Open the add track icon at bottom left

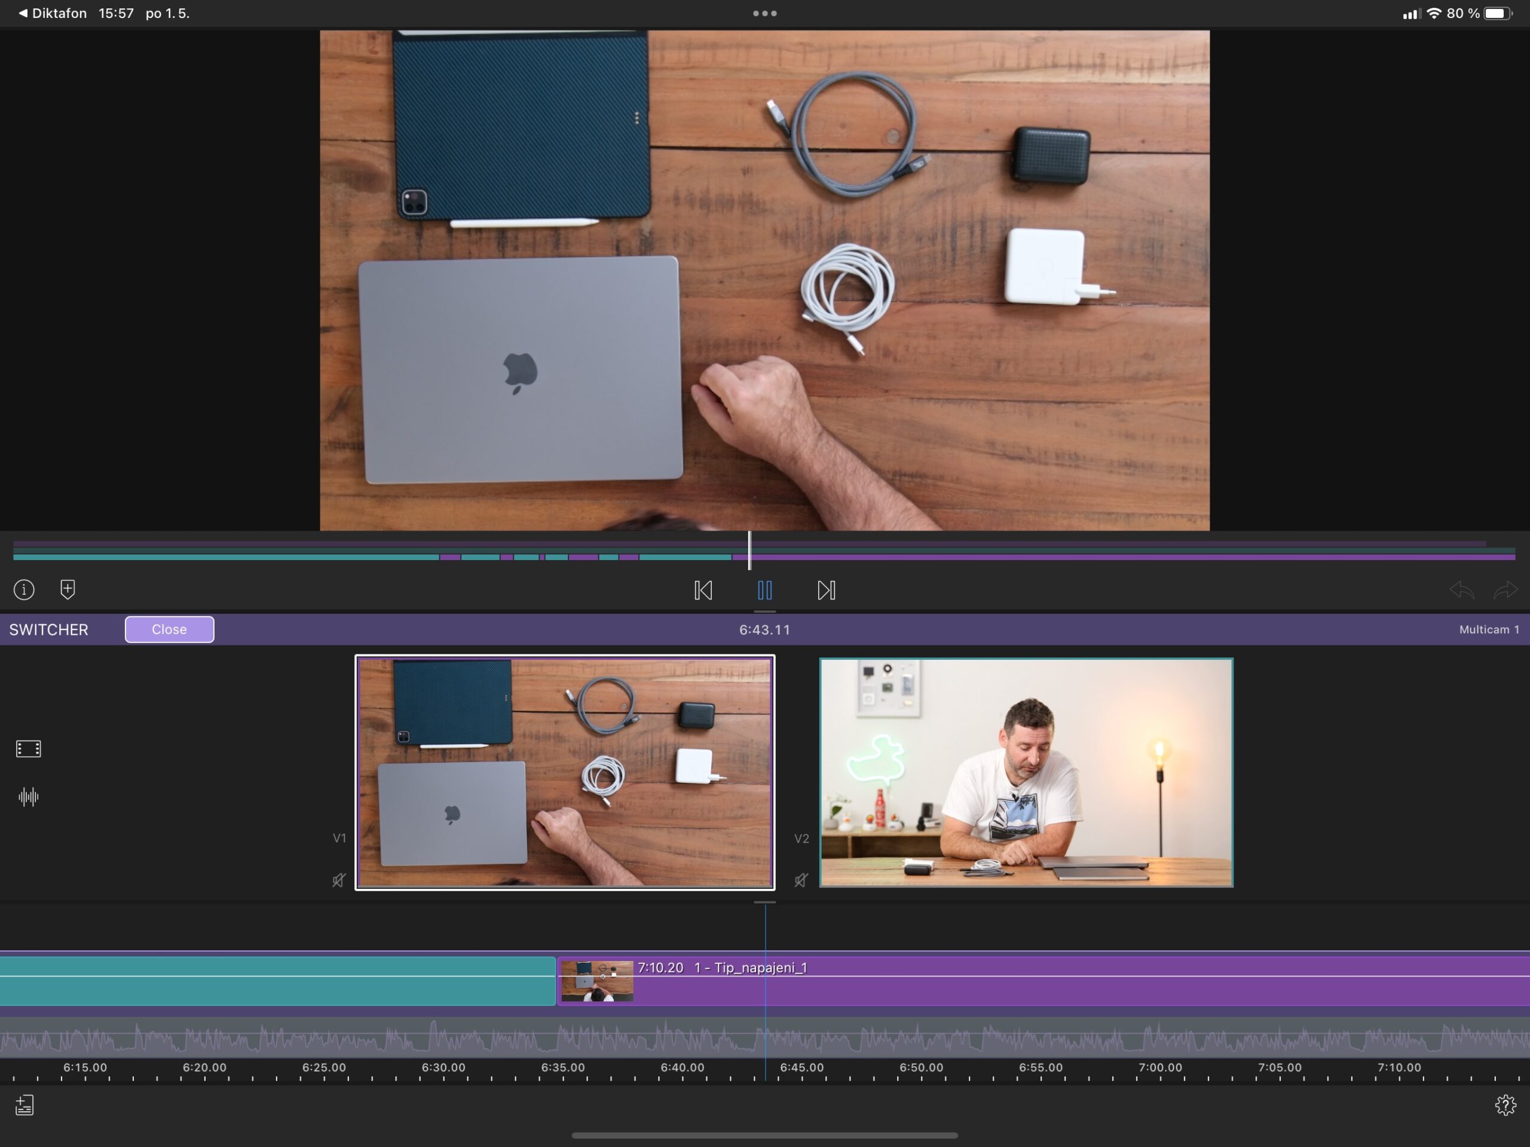25,1105
